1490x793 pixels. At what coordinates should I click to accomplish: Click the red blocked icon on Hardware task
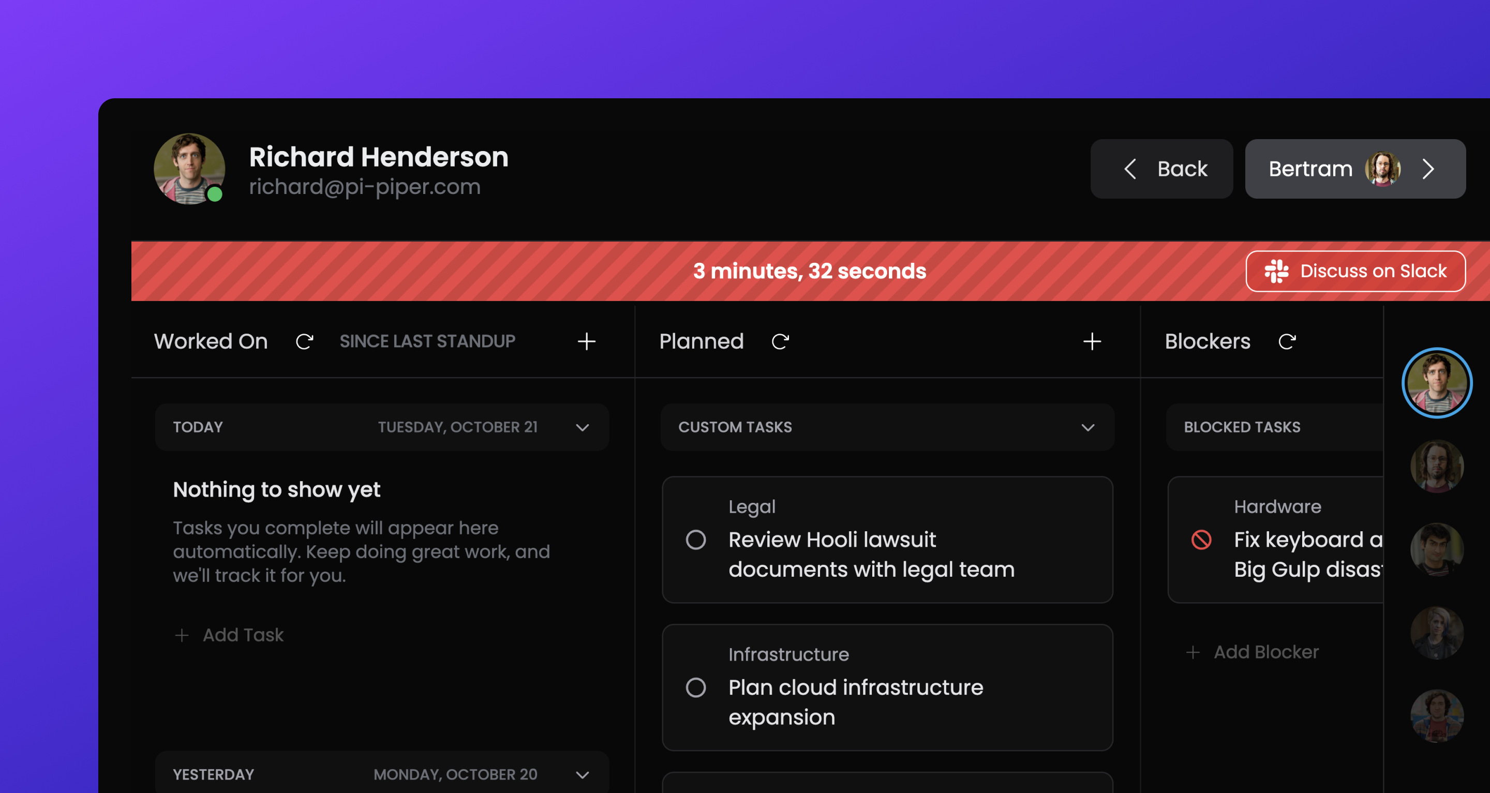coord(1201,540)
